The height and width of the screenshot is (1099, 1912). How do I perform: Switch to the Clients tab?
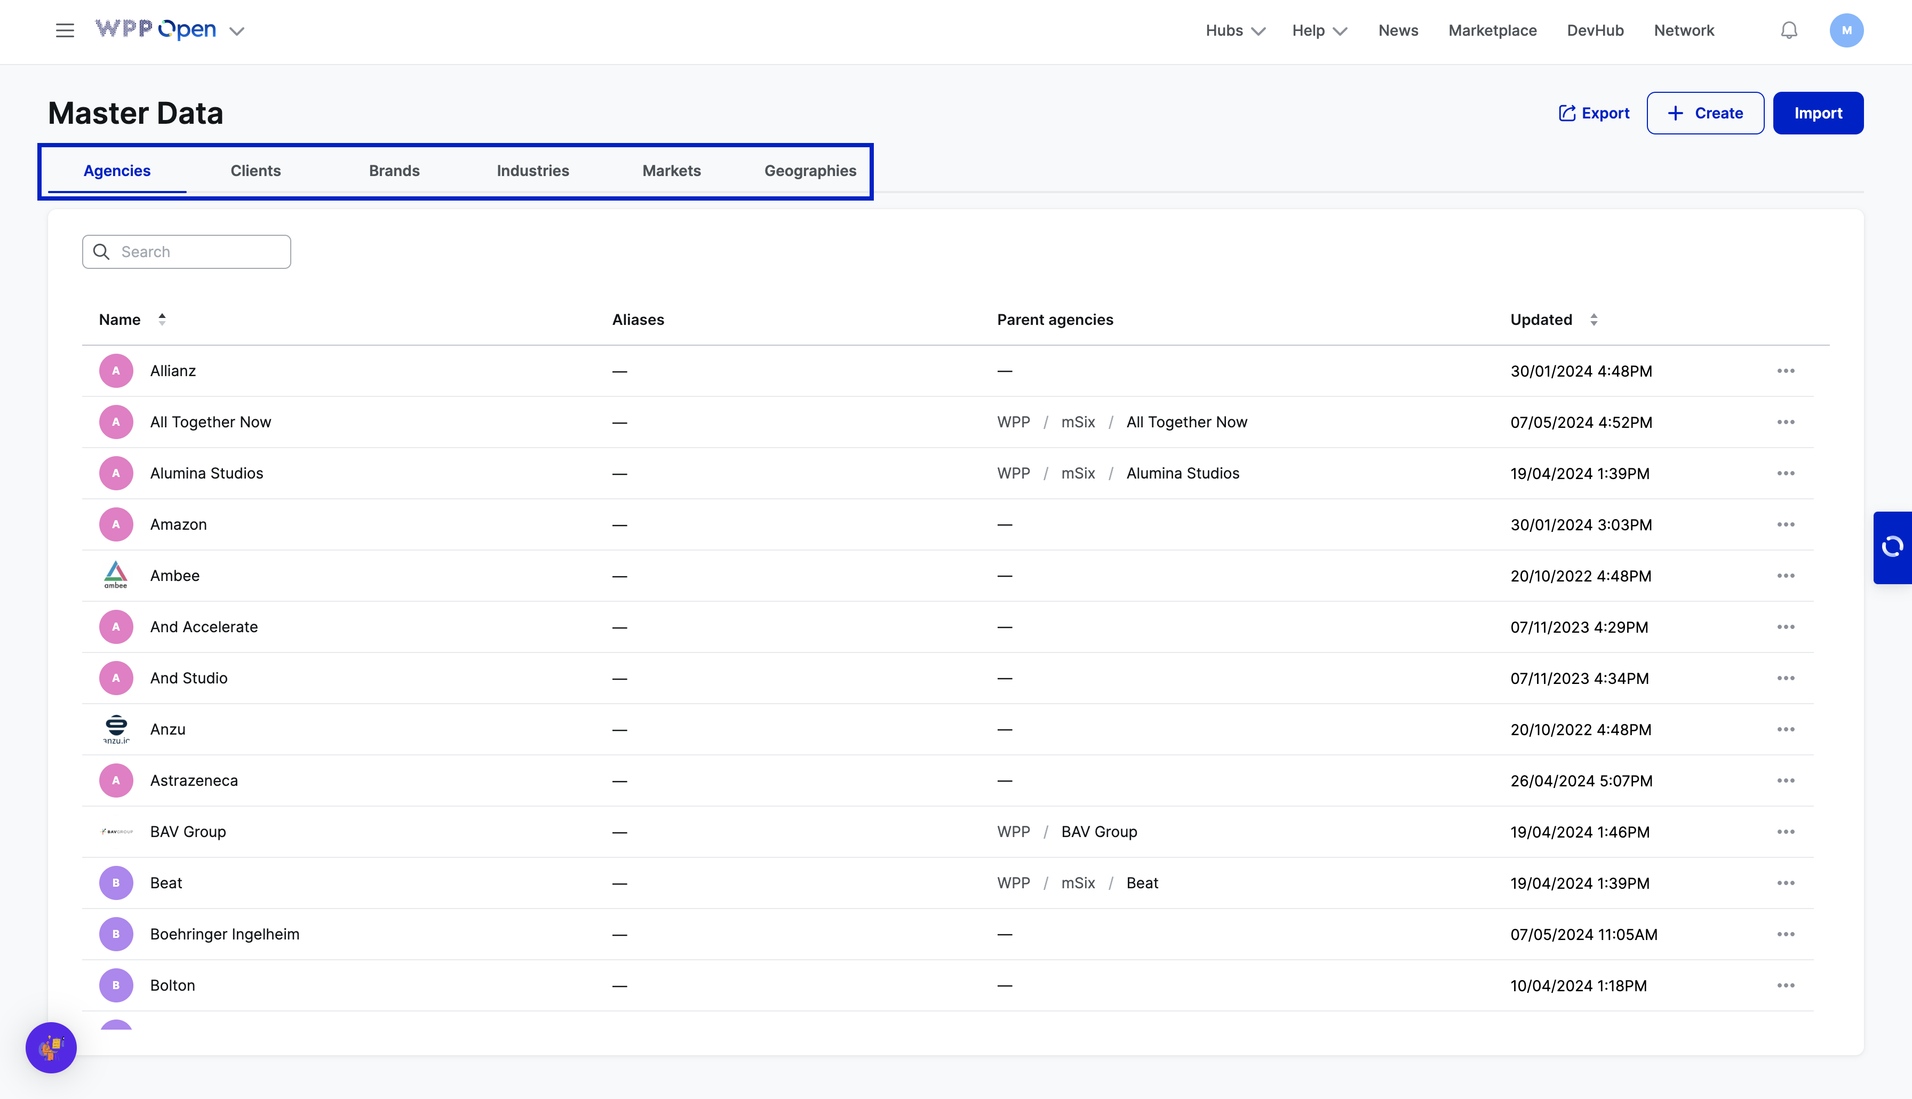point(255,171)
